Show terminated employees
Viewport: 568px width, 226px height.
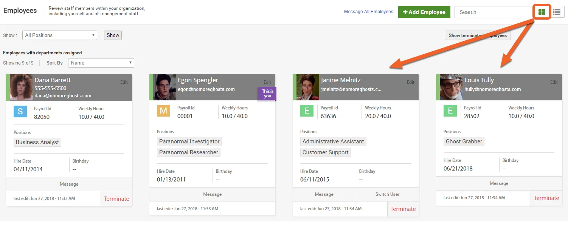[x=478, y=35]
